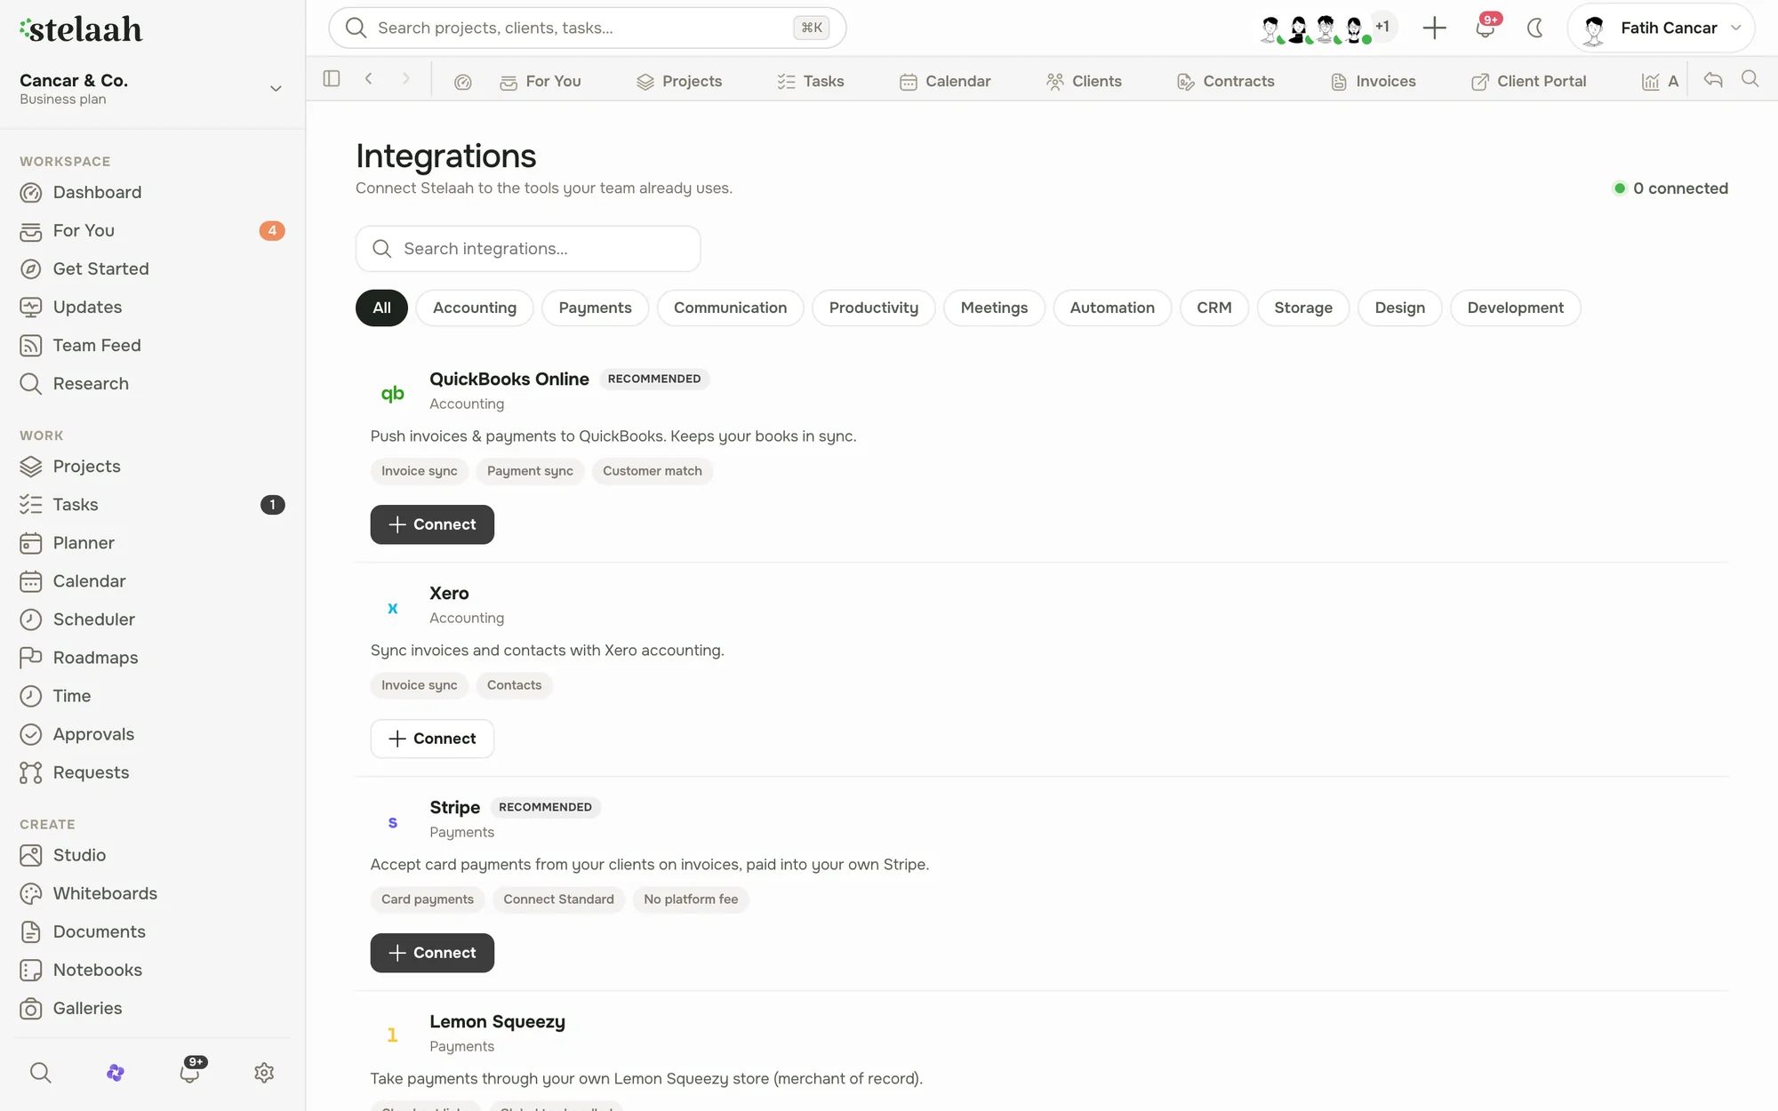Toggle dark mode moon icon

pyautogui.click(x=1535, y=28)
